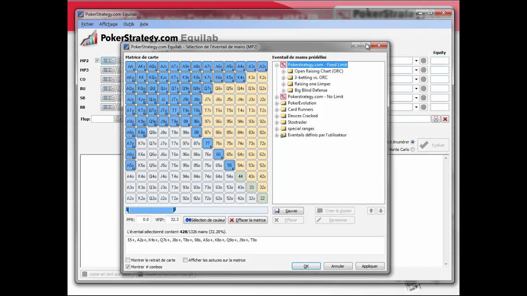Select the Deuces Cracked tree item
The image size is (527, 296).
[303, 116]
